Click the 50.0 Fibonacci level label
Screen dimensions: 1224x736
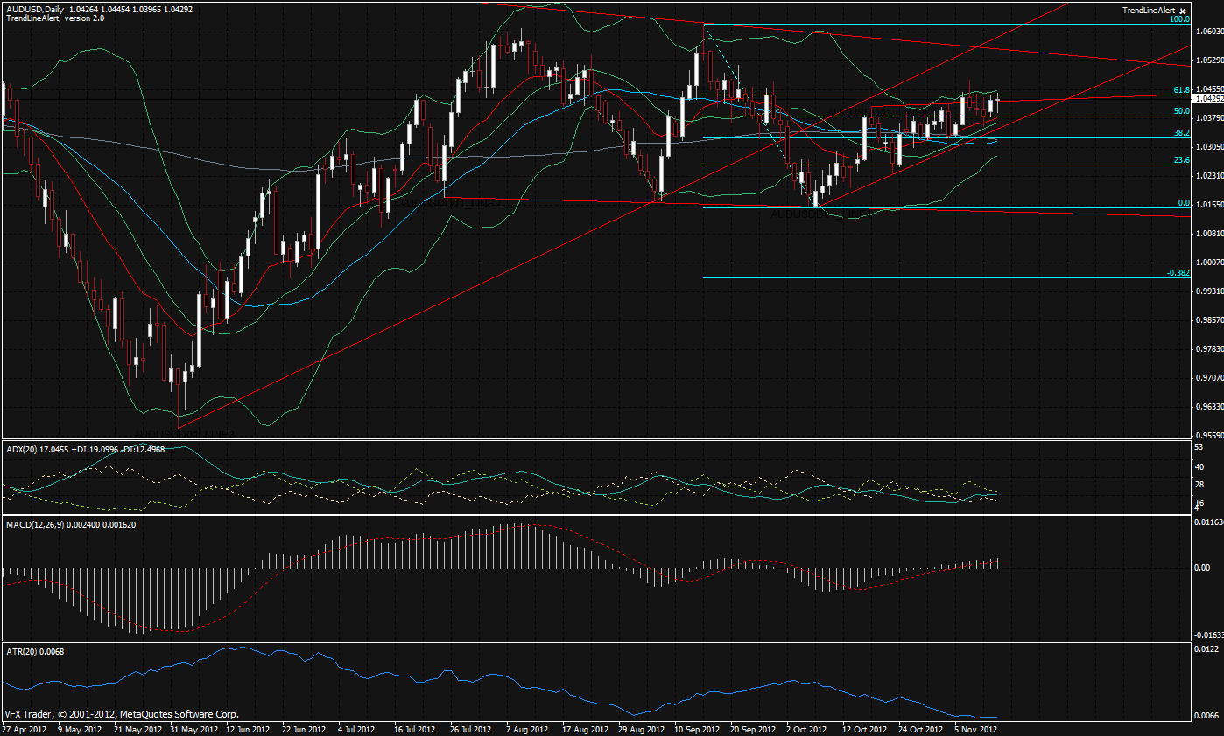tap(1180, 111)
